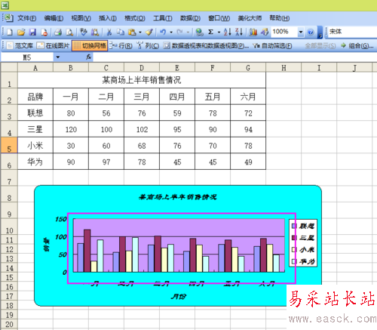
Task: Open the toolbar options expander after Help
Action: [x=320, y=32]
